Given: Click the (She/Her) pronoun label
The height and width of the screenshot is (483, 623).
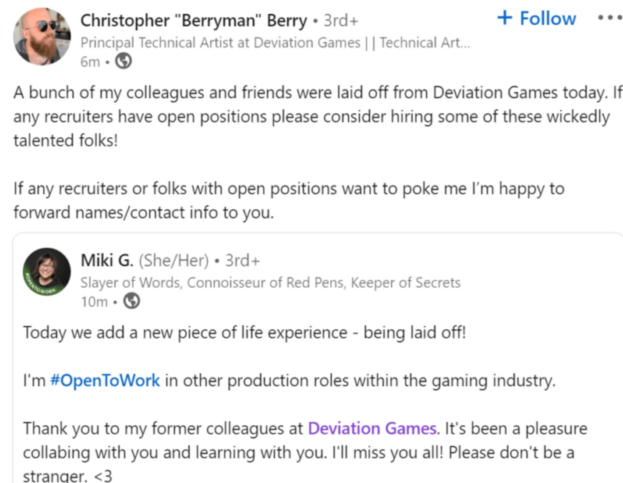Looking at the screenshot, I should [174, 260].
